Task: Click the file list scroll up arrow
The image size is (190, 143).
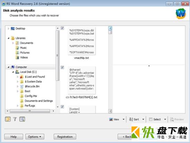Action: coord(110,28)
